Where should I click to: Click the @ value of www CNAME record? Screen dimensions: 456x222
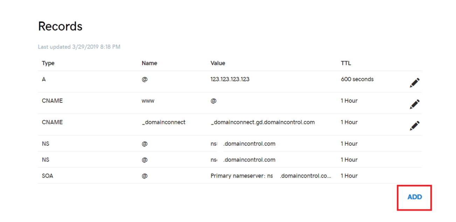pos(213,101)
